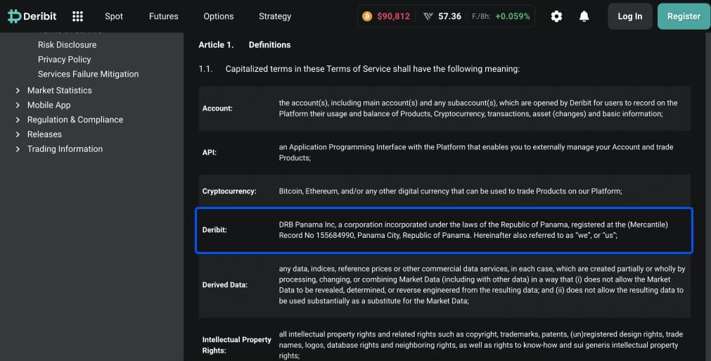Click the 'API:' definition term
The width and height of the screenshot is (711, 361).
tap(210, 153)
